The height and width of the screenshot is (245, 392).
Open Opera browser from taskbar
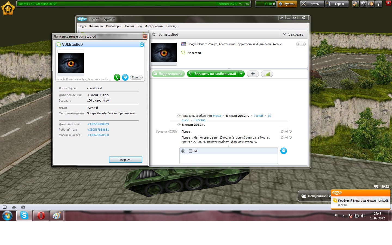tap(41, 216)
